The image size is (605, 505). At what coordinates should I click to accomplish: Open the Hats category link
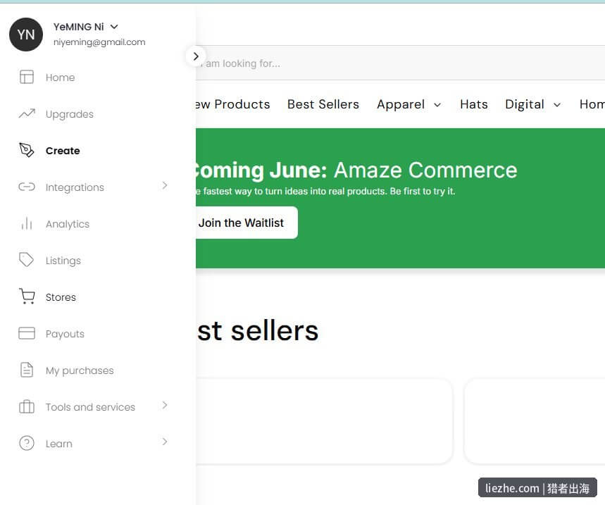(474, 104)
